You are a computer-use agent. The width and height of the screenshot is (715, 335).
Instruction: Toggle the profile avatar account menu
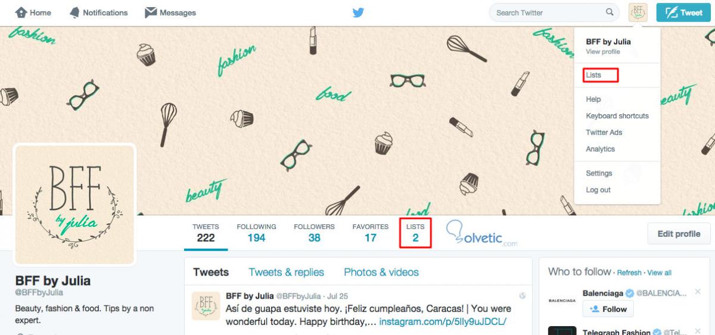pos(638,12)
